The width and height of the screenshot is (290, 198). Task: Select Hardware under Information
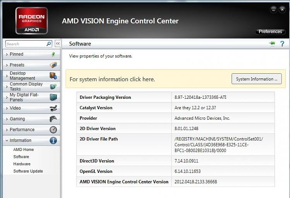[x=22, y=164]
